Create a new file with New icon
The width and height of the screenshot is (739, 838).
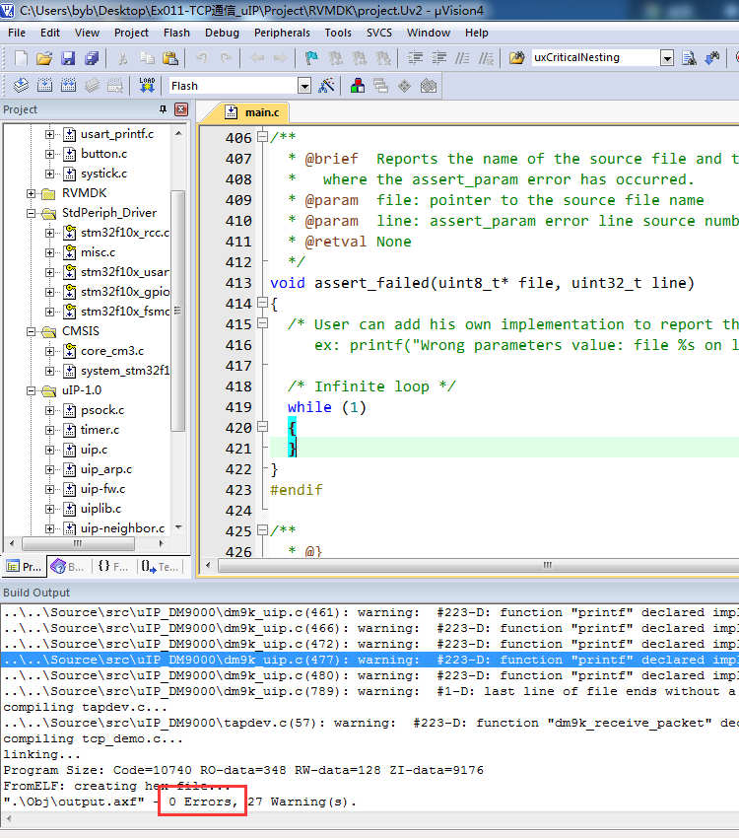(x=21, y=58)
